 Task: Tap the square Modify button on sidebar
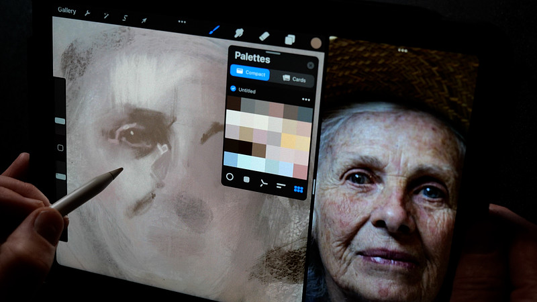[60, 148]
